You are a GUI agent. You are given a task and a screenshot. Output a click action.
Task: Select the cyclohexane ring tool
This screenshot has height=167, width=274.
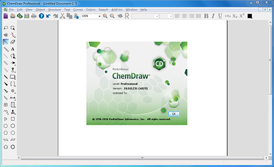tap(13, 126)
